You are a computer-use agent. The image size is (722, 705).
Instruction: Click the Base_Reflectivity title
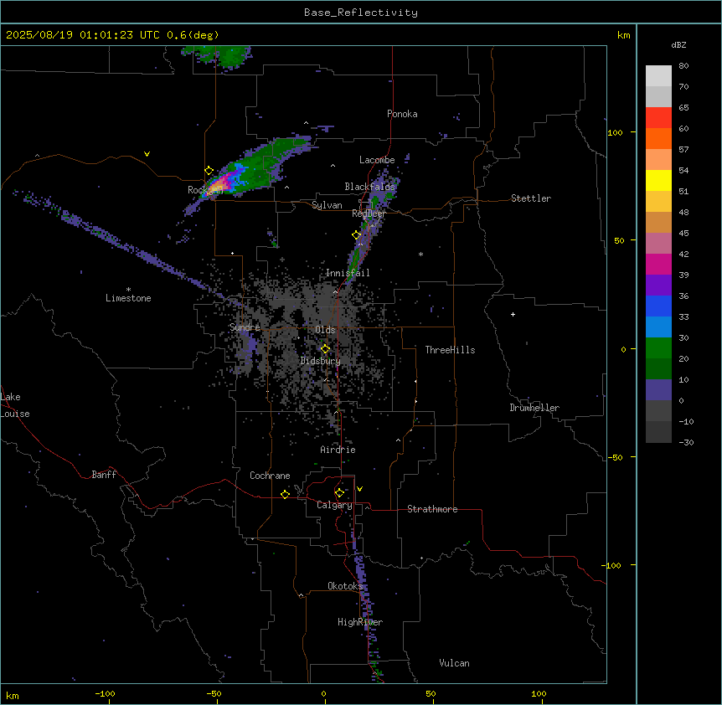(361, 13)
